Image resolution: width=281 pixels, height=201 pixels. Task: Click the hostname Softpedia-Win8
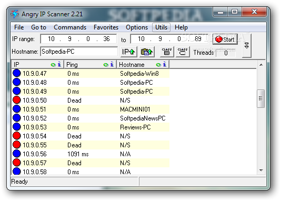139,74
